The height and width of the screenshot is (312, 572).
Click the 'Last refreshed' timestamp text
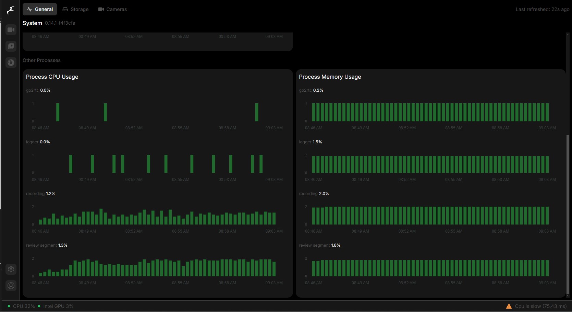point(542,9)
